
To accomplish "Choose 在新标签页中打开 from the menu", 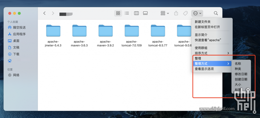I will (212, 27).
